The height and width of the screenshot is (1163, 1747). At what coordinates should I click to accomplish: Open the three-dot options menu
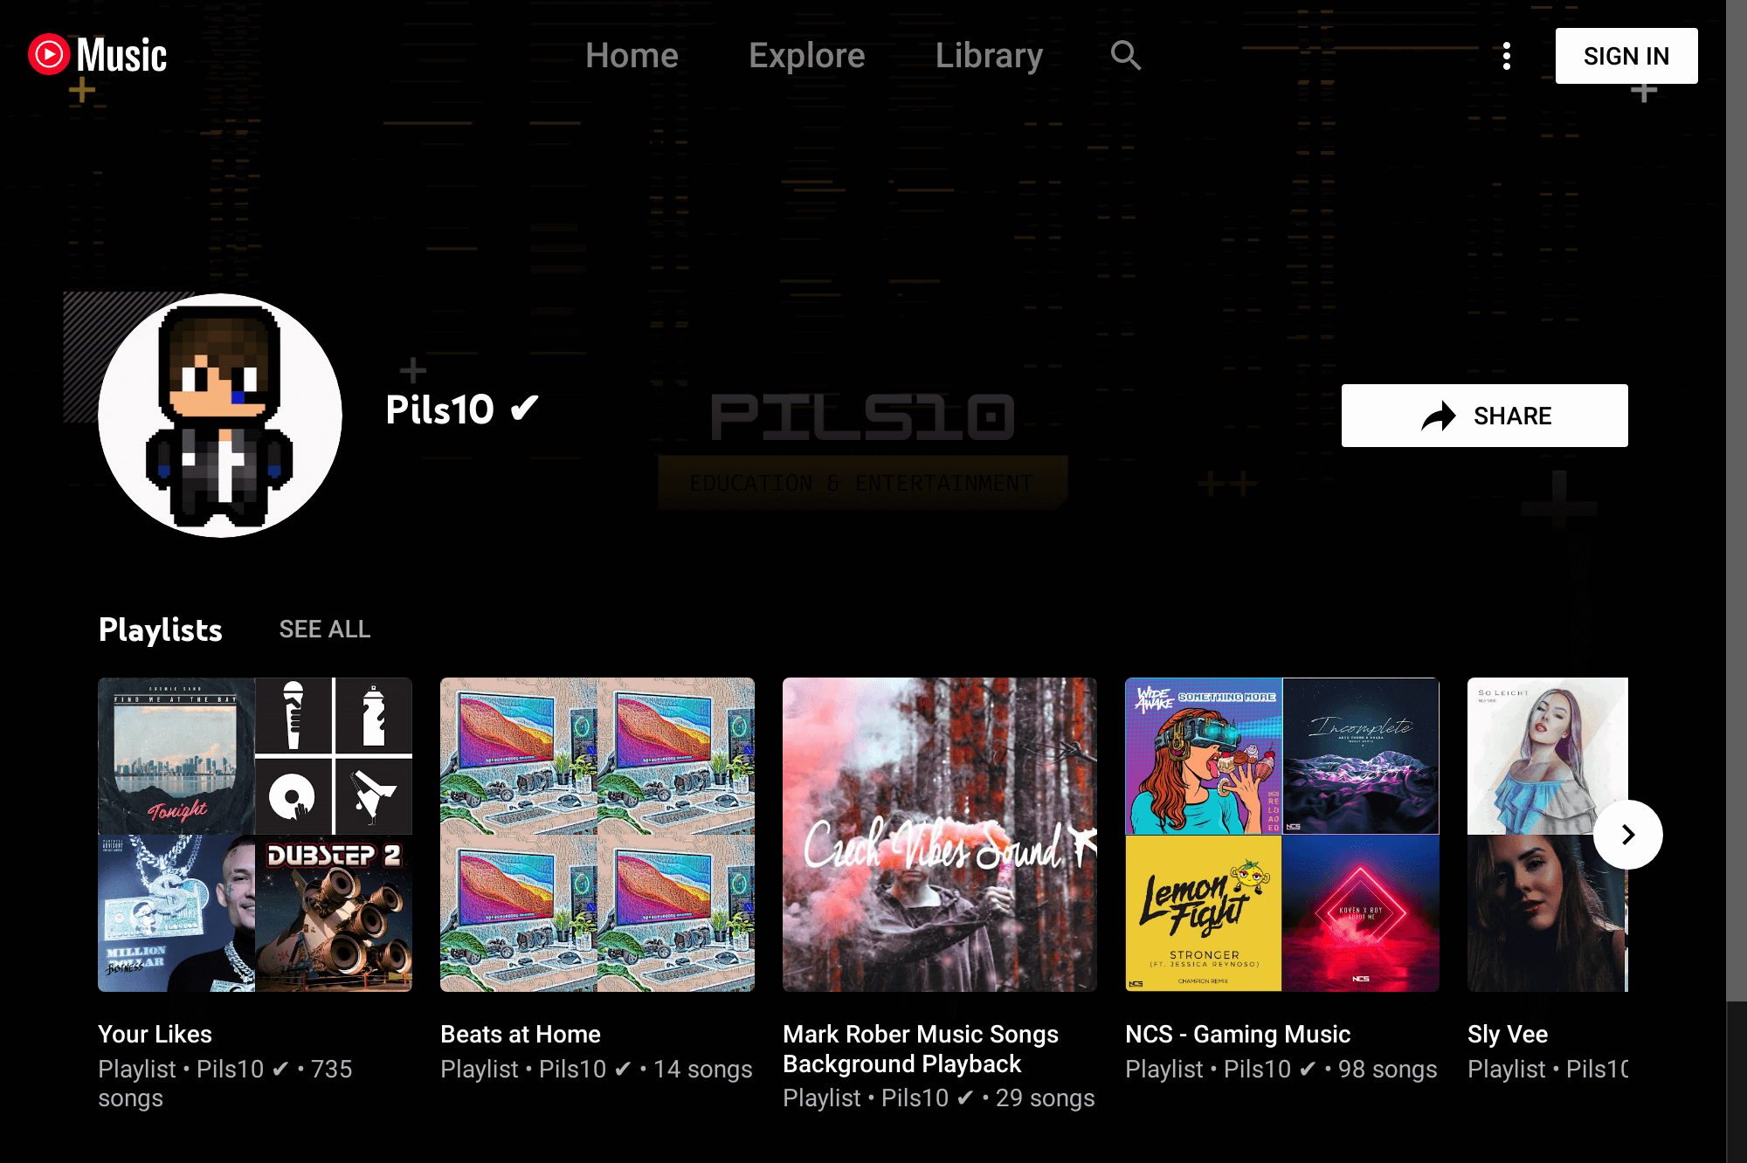[x=1507, y=56]
